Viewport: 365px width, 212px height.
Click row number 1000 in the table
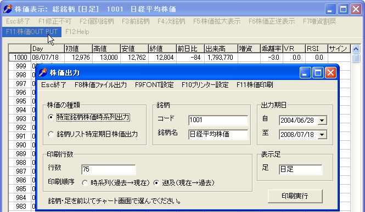tap(20, 58)
